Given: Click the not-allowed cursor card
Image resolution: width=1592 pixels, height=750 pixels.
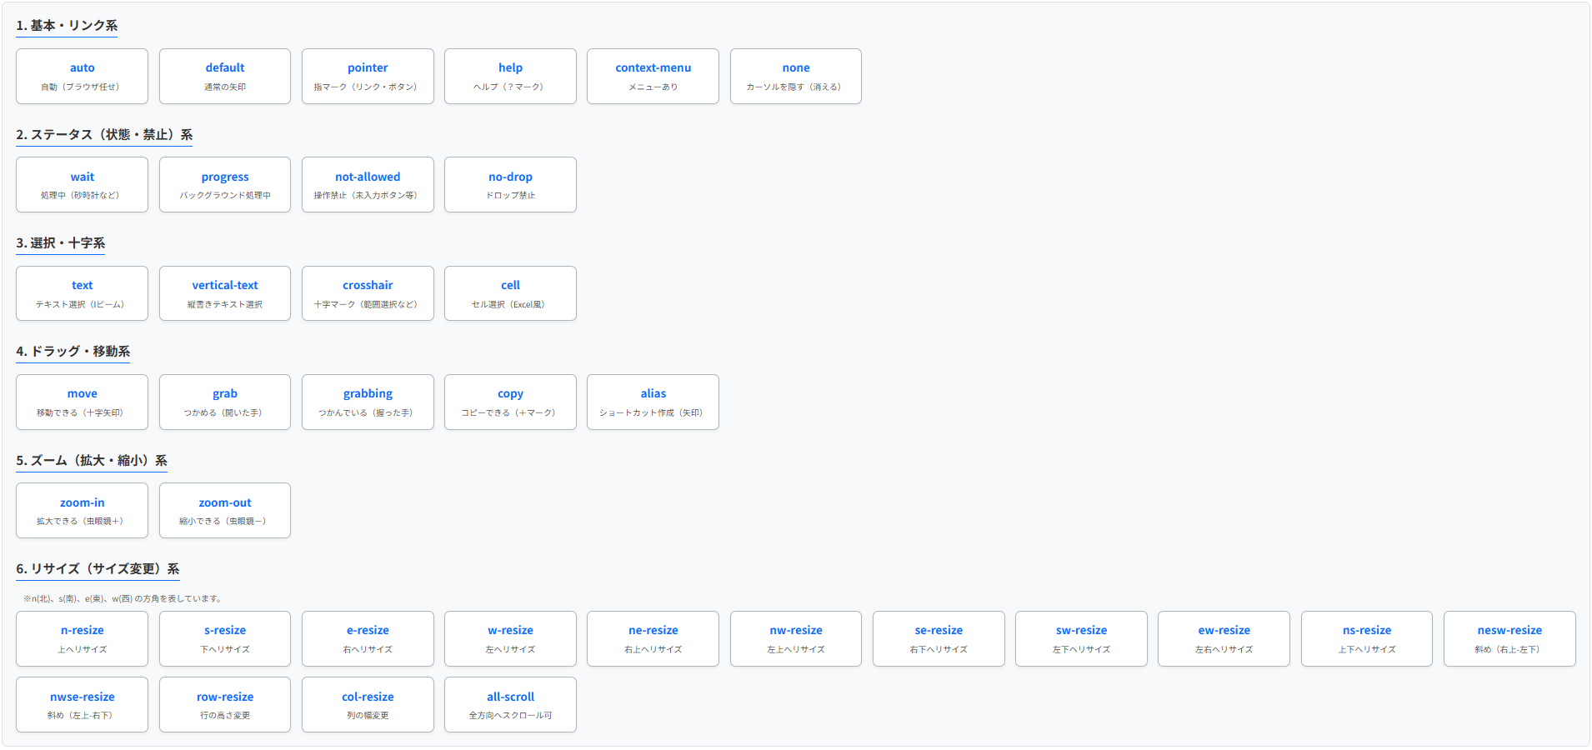Looking at the screenshot, I should coord(368,184).
